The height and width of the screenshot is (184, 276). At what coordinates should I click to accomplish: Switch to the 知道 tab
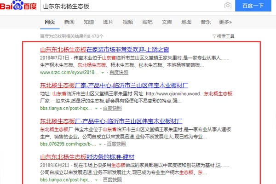click(89, 22)
